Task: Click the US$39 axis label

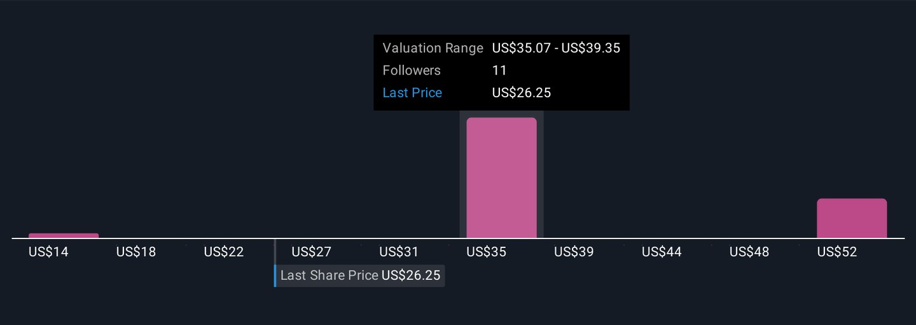Action: (x=574, y=252)
